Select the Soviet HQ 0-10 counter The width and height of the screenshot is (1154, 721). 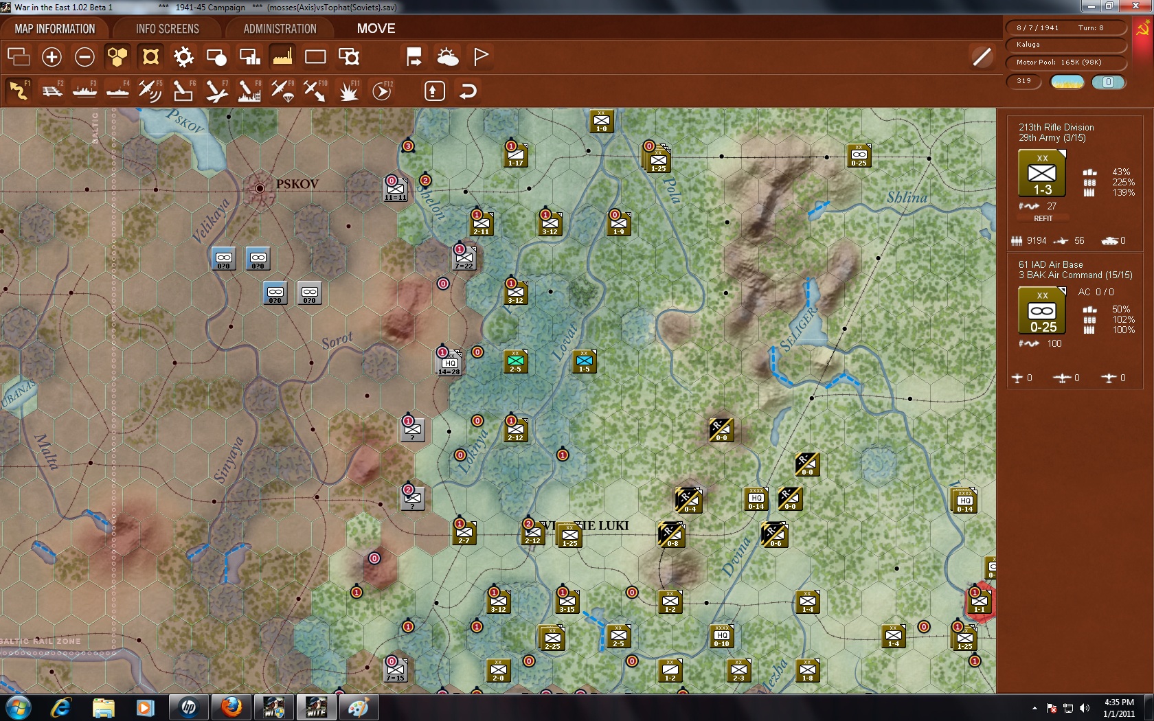(721, 636)
